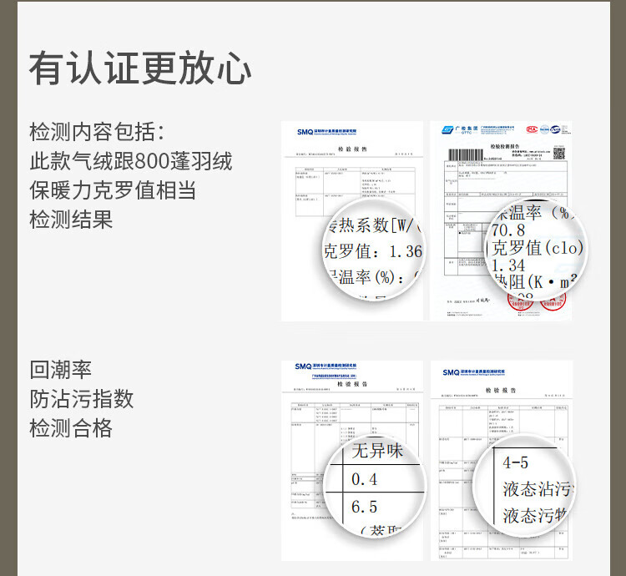Click the heading 有认证更放心

140,68
